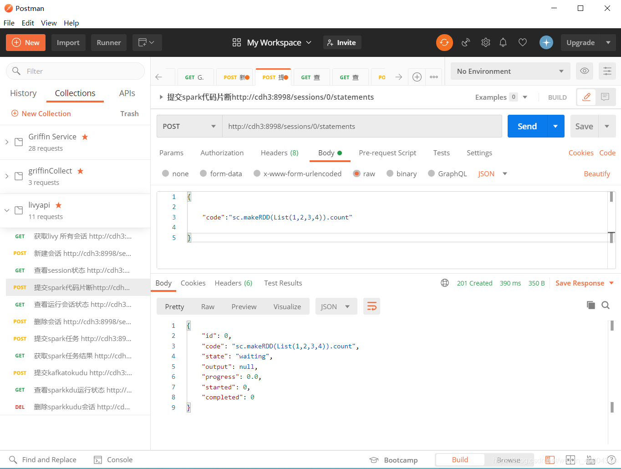
Task: Open the Save button dropdown arrow
Action: pyautogui.click(x=607, y=126)
